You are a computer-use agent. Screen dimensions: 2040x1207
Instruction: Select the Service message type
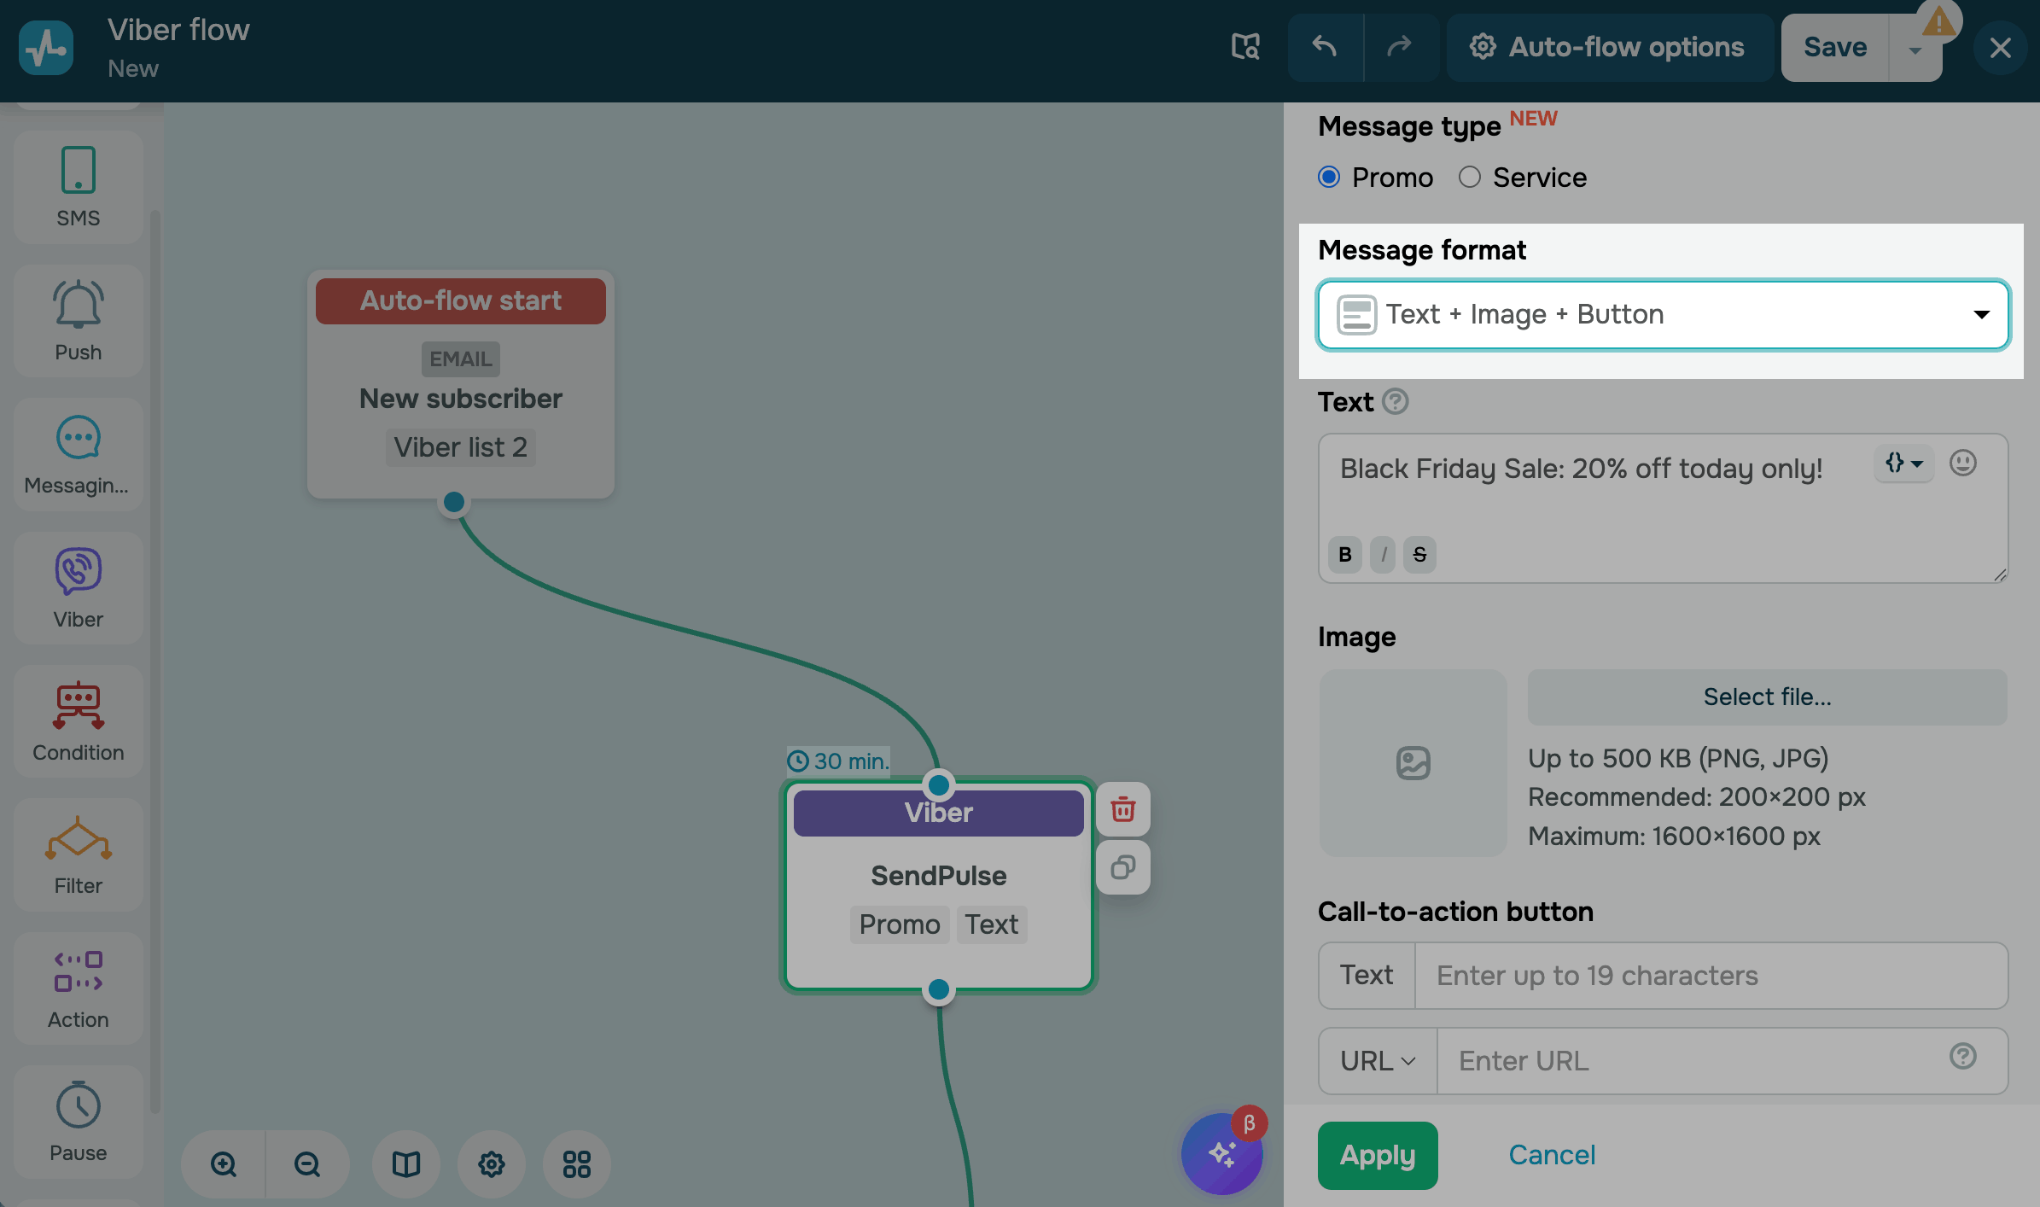point(1469,177)
